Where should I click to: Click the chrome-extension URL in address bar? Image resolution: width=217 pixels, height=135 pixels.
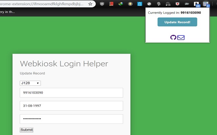pyautogui.click(x=41, y=4)
